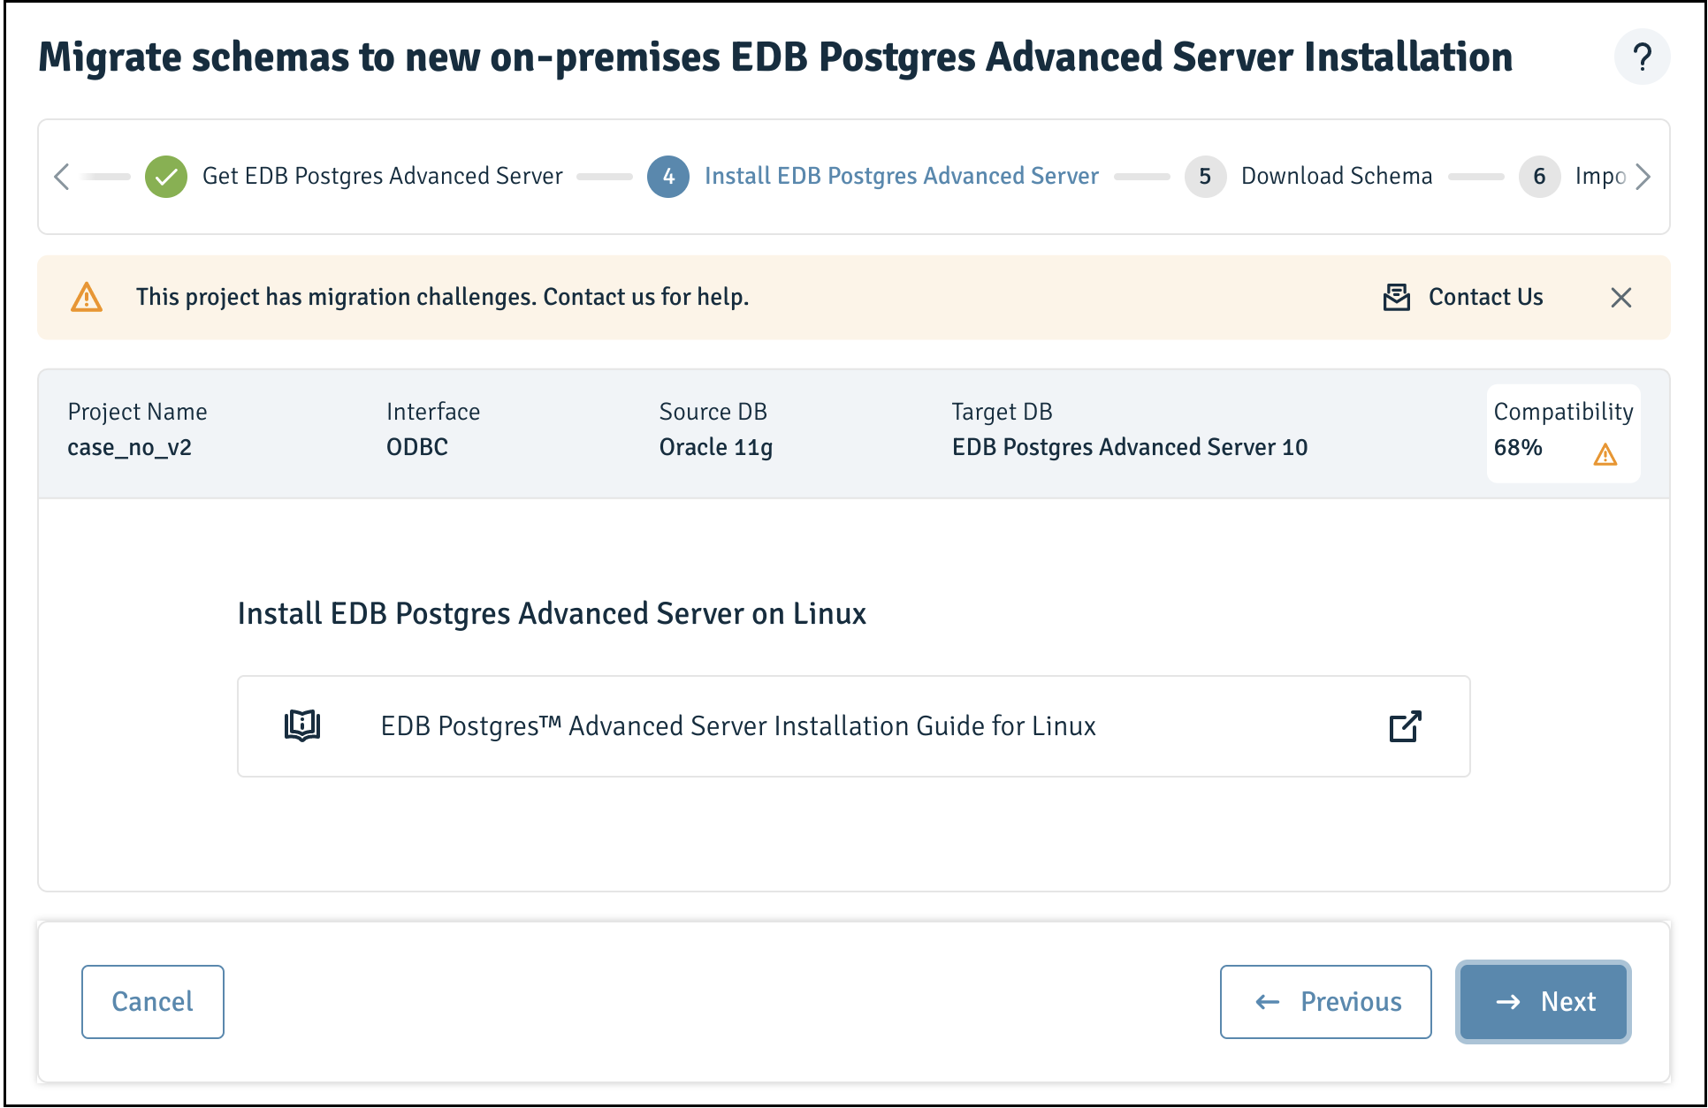The width and height of the screenshot is (1708, 1108).
Task: Click the installation guide book icon
Action: pyautogui.click(x=302, y=726)
